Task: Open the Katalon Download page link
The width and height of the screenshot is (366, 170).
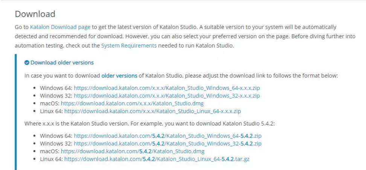Action: (60, 27)
